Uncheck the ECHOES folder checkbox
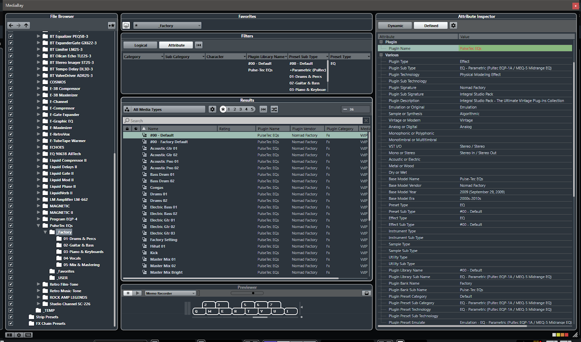 (11, 147)
